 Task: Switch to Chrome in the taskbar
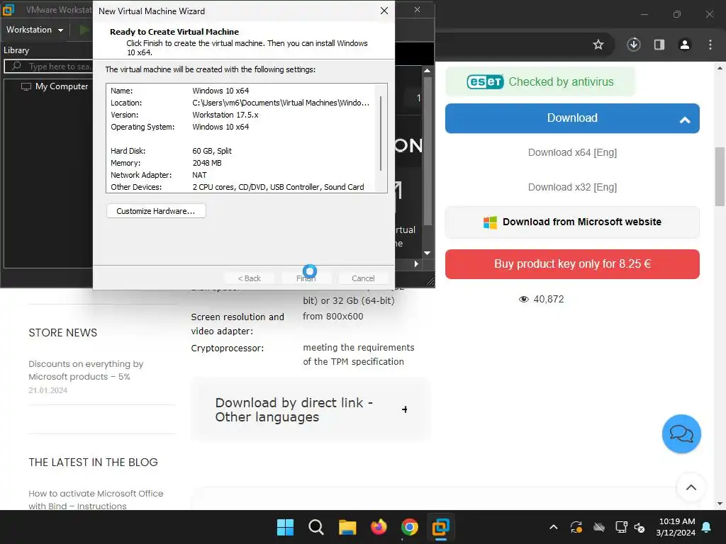tap(409, 527)
